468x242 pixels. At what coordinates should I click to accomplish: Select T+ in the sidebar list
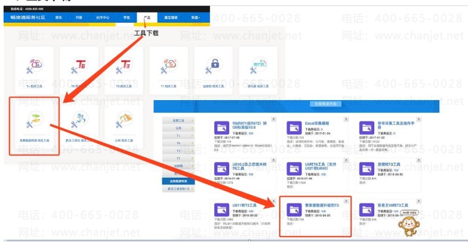click(178, 136)
